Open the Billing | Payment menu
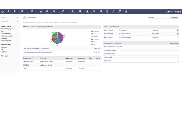 point(63,12)
